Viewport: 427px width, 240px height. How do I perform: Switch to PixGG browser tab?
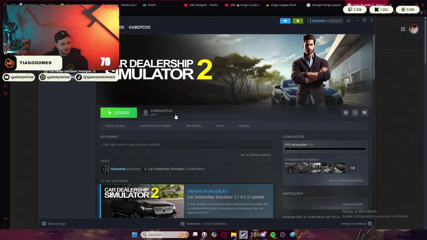coord(149,5)
